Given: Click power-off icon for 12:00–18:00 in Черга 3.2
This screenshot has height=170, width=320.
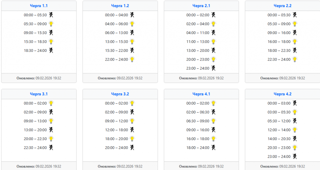Looking at the screenshot, I should tap(132, 130).
